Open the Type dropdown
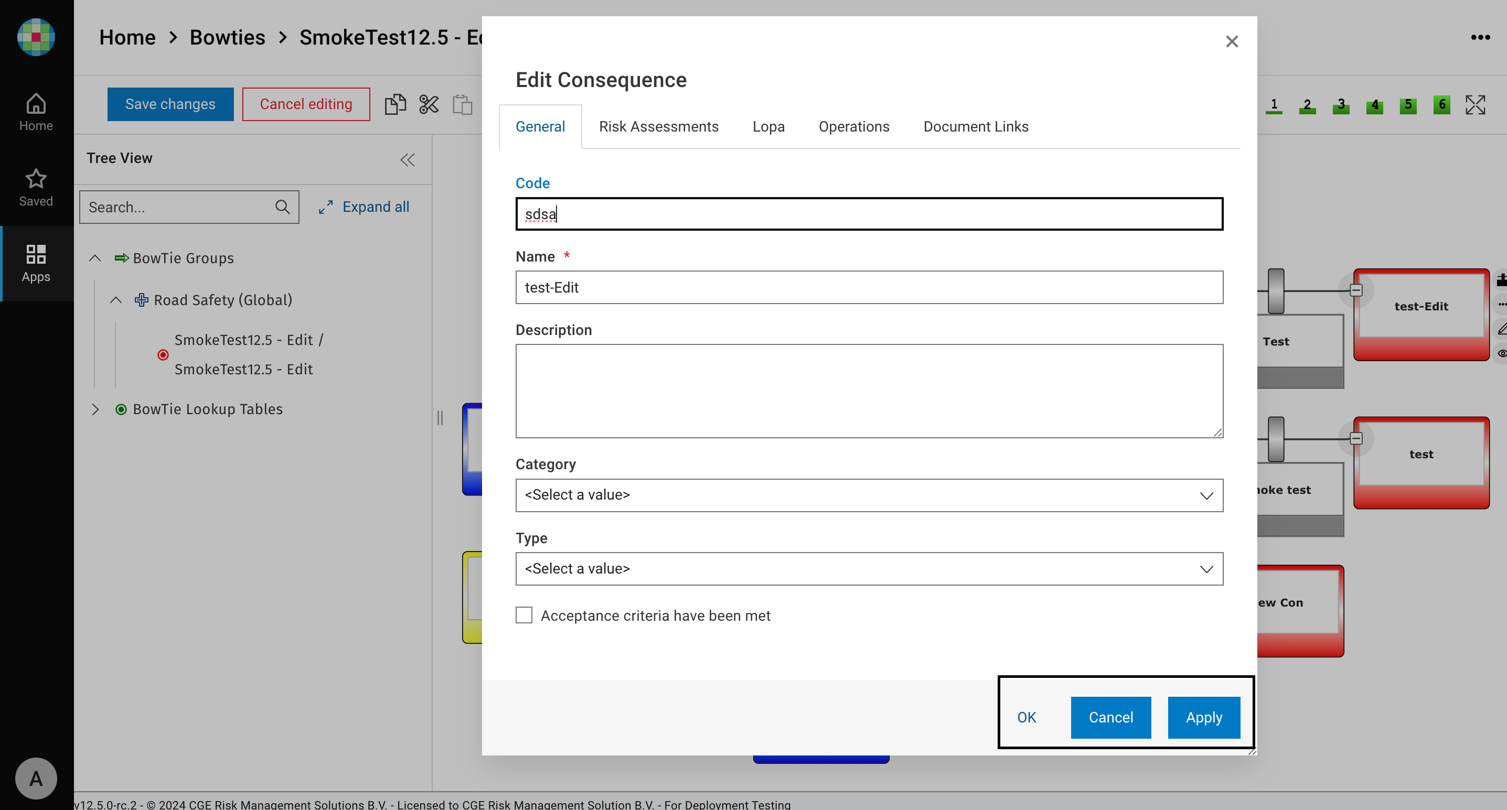The width and height of the screenshot is (1507, 810). coord(869,569)
